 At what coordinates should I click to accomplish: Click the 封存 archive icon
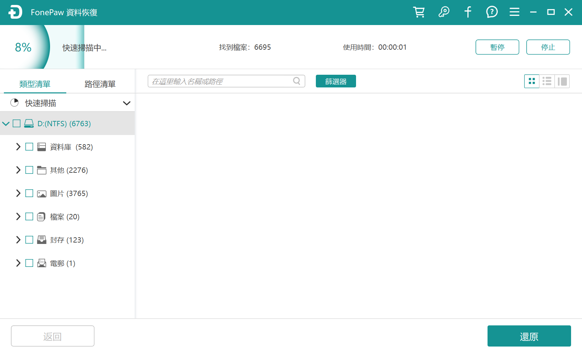(42, 240)
